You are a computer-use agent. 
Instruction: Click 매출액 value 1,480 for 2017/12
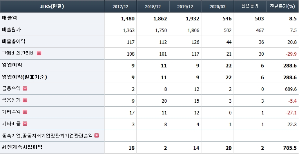128,19
